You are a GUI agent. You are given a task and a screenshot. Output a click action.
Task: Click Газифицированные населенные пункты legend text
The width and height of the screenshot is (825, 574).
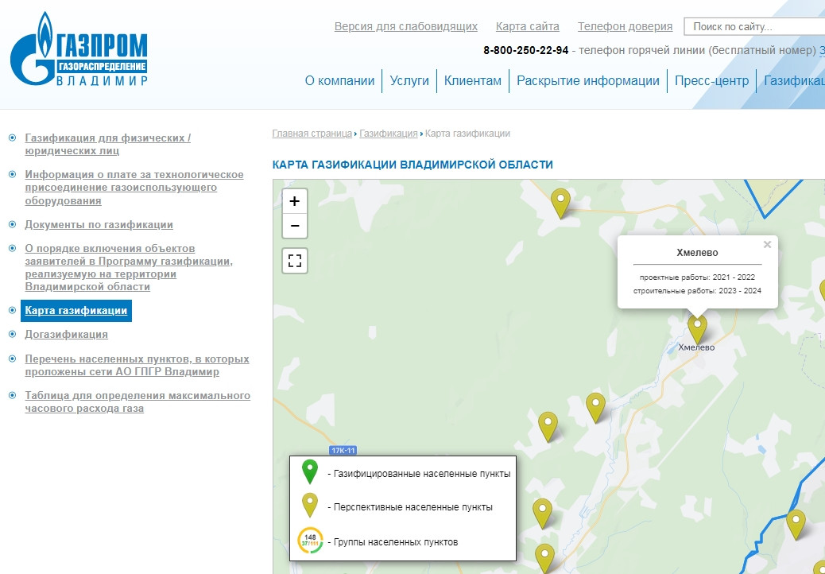point(419,474)
